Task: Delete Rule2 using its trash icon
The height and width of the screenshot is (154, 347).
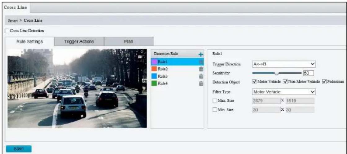Action: pos(201,69)
